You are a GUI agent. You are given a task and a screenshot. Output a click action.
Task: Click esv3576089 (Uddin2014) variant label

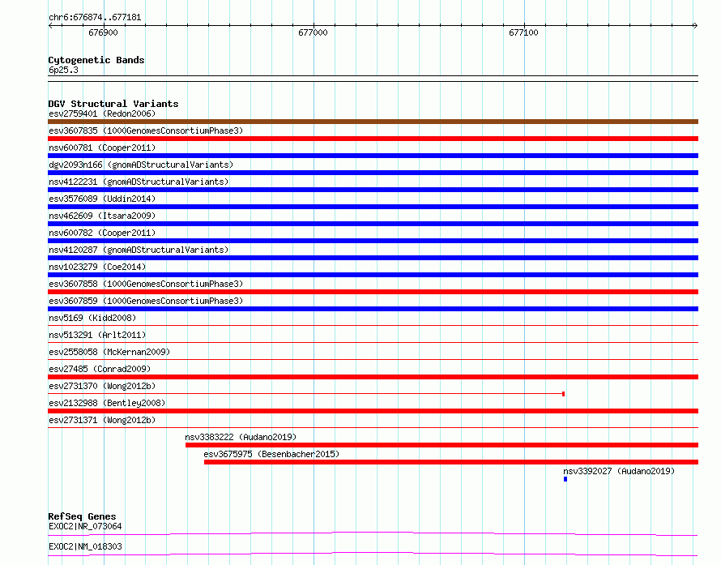[x=102, y=199]
